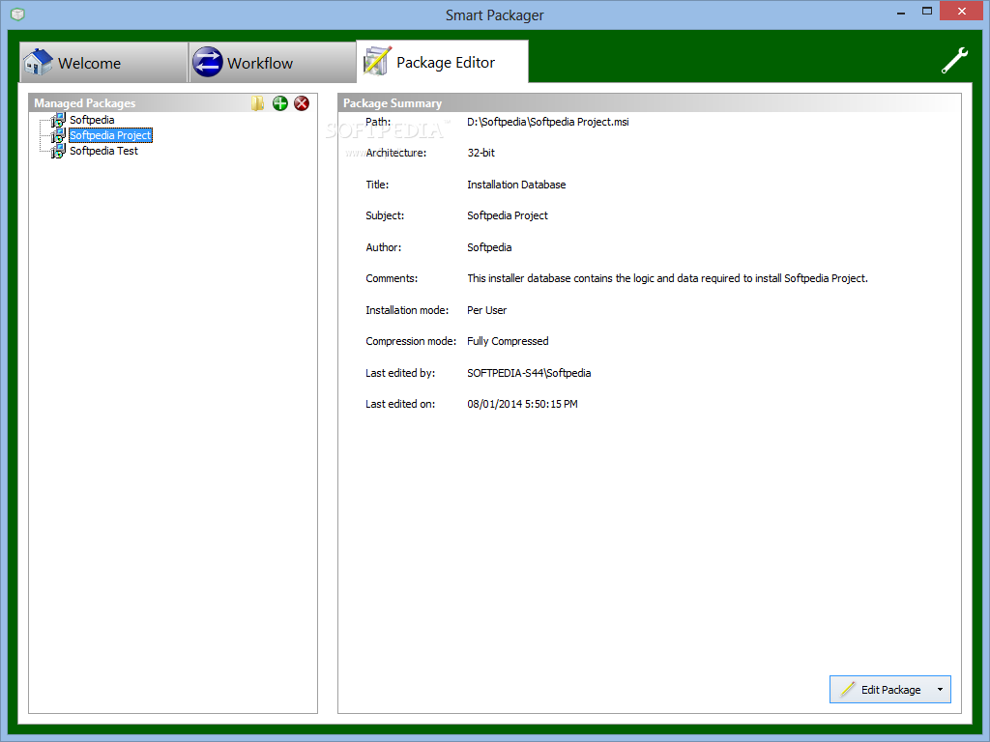Click the Welcome house icon
This screenshot has height=742, width=990.
point(38,62)
